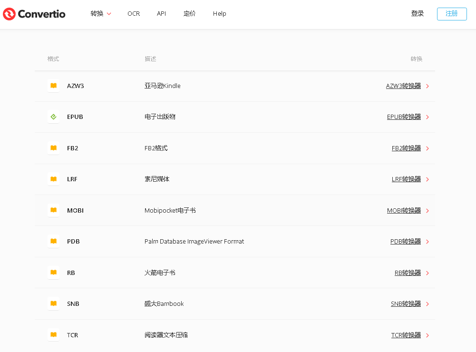Open the MOBI转换器 link
Viewport: 476px width, 352px height.
point(404,210)
